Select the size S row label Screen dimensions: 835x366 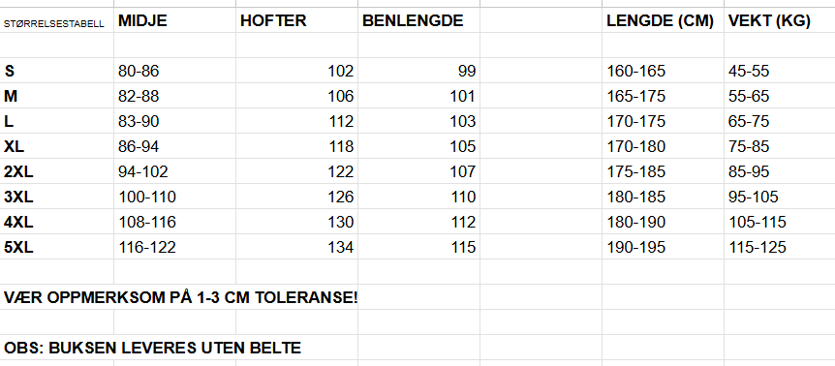click(56, 71)
